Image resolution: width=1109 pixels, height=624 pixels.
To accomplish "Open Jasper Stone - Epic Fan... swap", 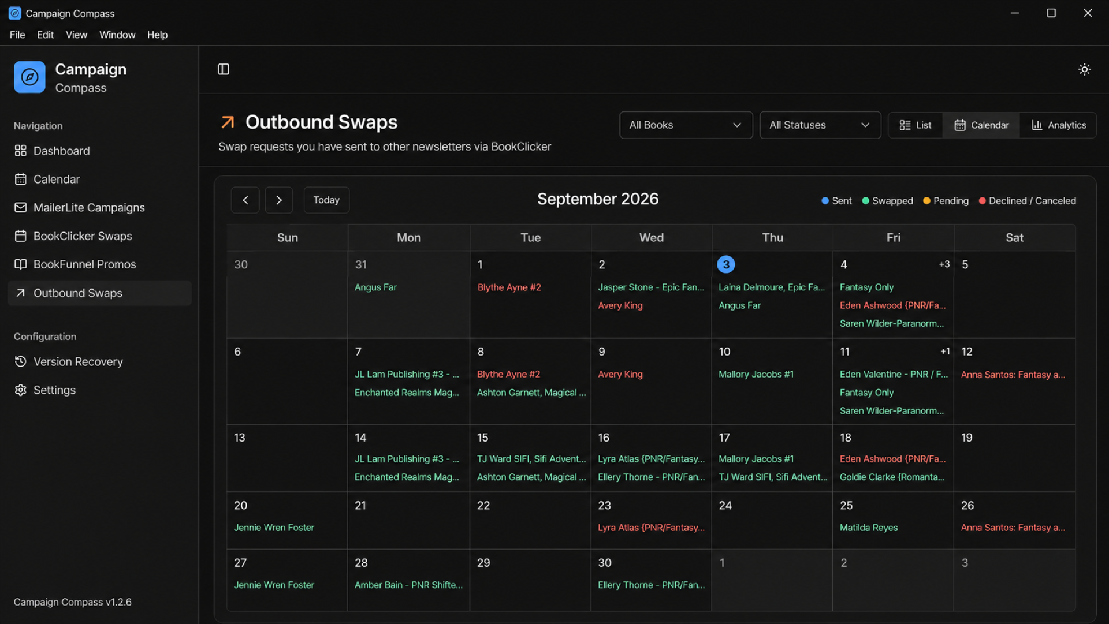I will click(x=651, y=287).
